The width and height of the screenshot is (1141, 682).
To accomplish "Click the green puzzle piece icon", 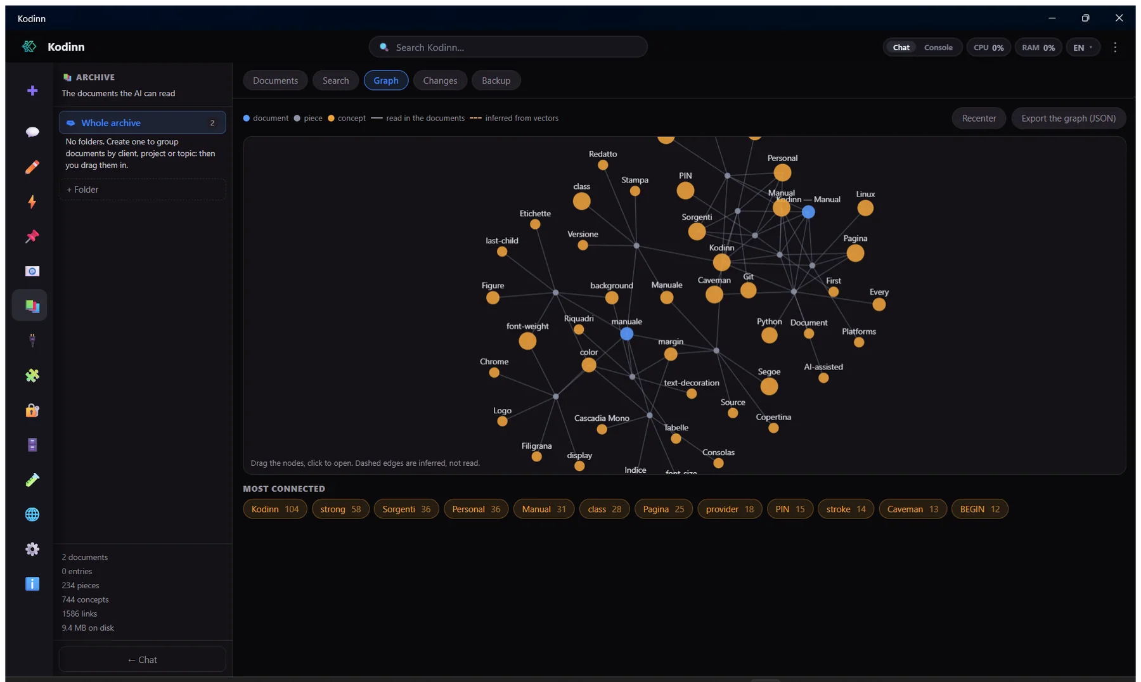I will [32, 376].
